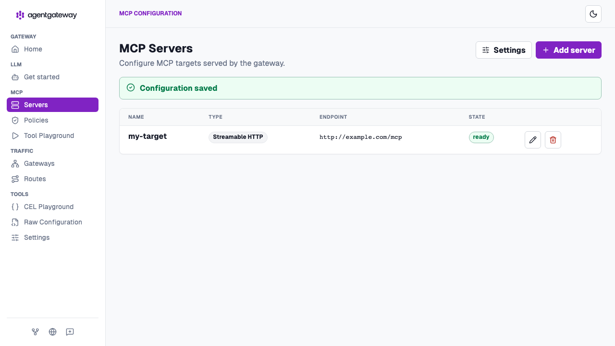This screenshot has width=615, height=346.
Task: Navigate to Gateways under Traffic
Action: pyautogui.click(x=52, y=163)
